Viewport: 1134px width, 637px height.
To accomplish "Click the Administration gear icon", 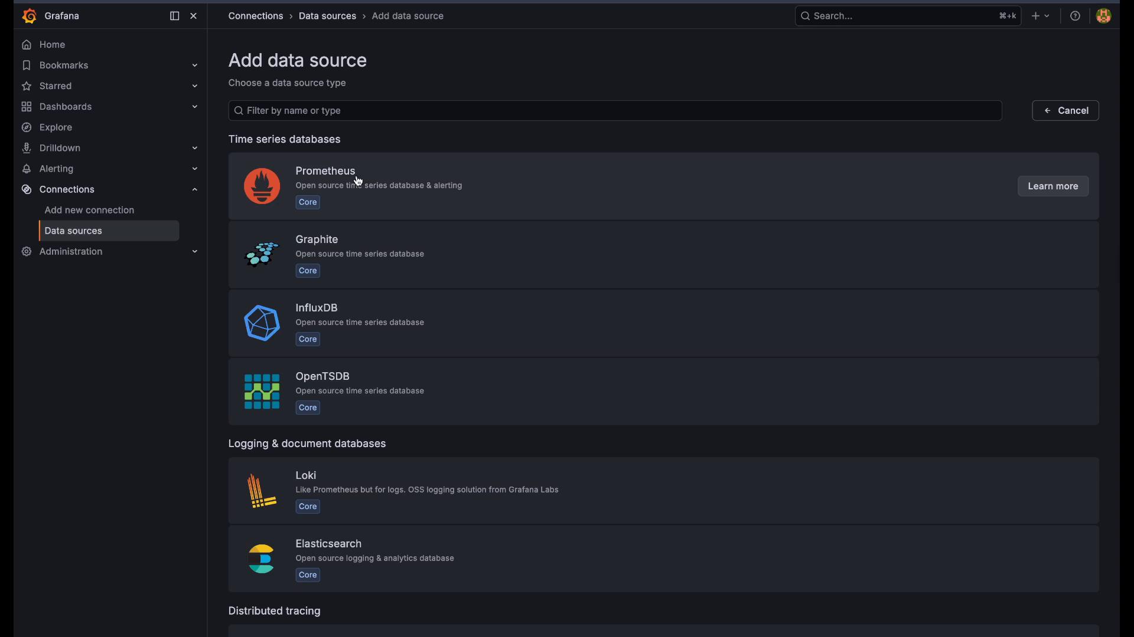I will click(27, 251).
